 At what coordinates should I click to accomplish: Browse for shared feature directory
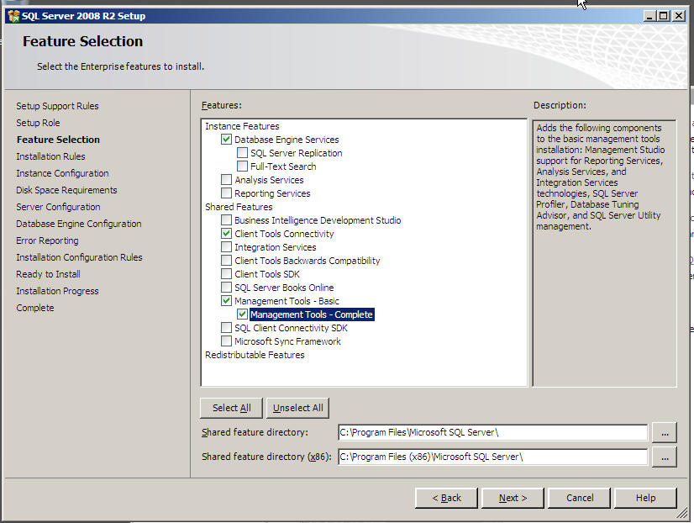pos(665,433)
